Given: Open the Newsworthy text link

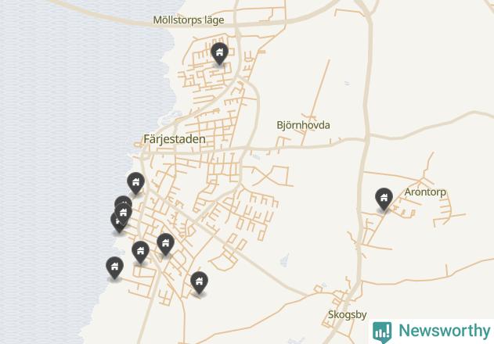Looking at the screenshot, I should (x=445, y=331).
